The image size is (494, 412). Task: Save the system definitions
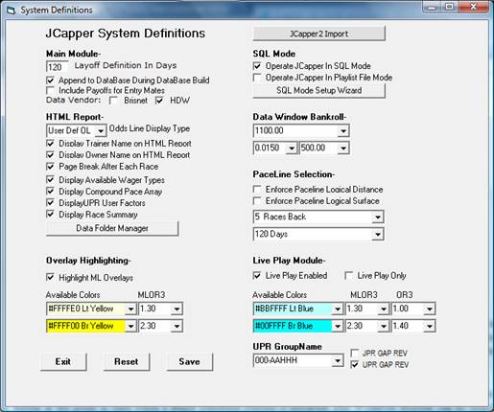[x=190, y=361]
